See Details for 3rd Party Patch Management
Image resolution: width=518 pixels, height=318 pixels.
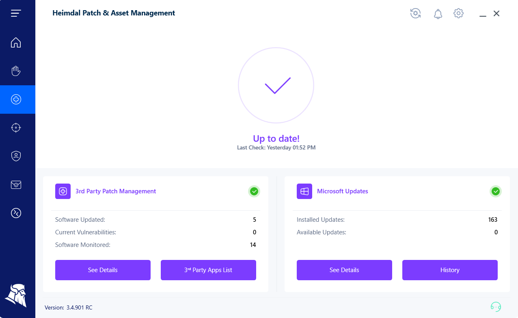(x=103, y=270)
